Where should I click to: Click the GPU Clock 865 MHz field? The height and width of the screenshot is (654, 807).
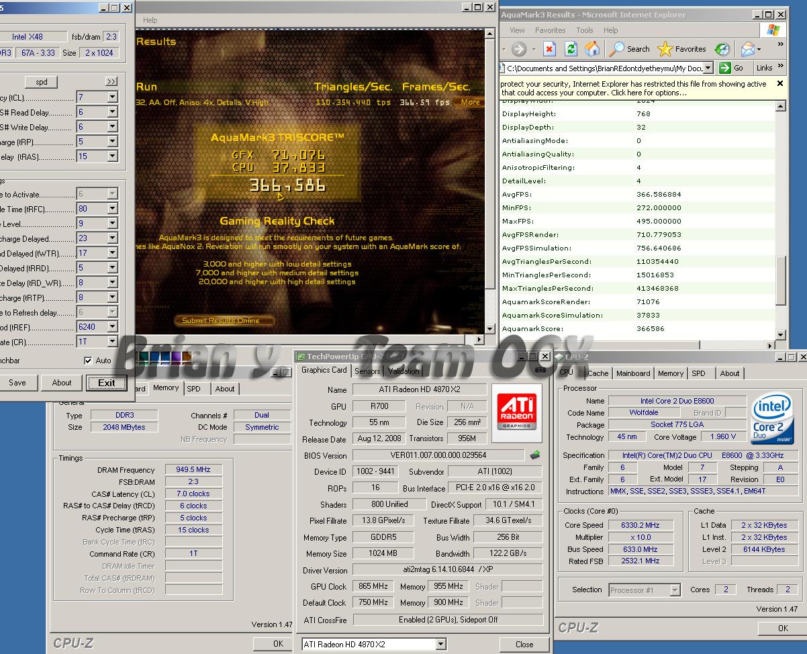(375, 586)
